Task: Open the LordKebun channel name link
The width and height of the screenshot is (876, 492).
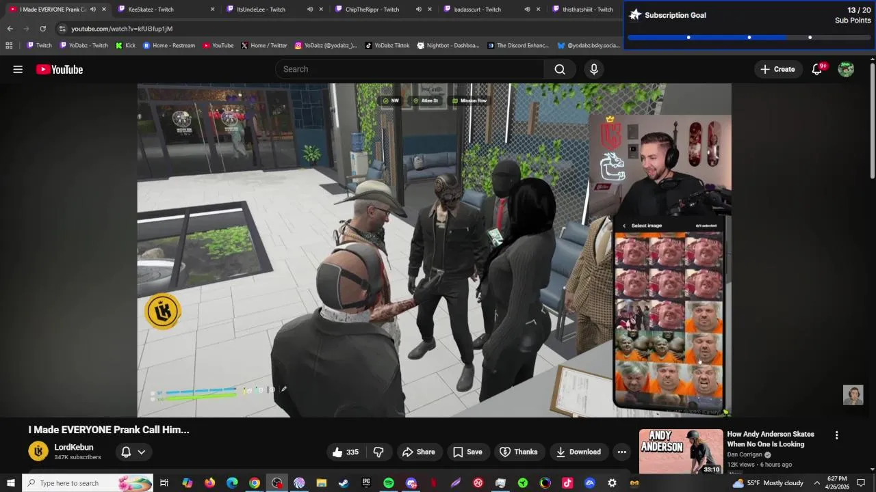Action: tap(74, 448)
